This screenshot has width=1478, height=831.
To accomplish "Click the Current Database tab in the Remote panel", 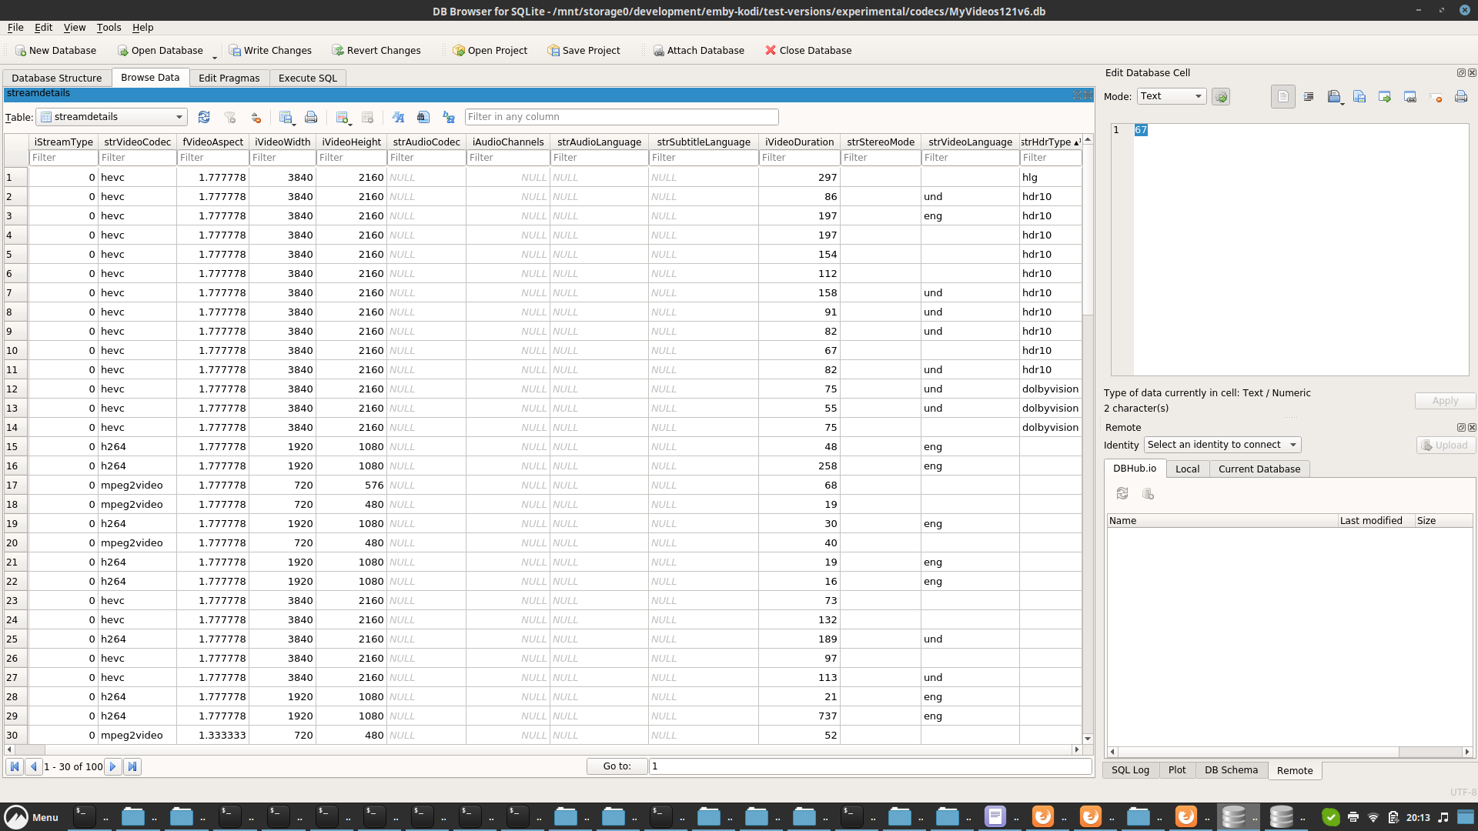I will tap(1259, 469).
